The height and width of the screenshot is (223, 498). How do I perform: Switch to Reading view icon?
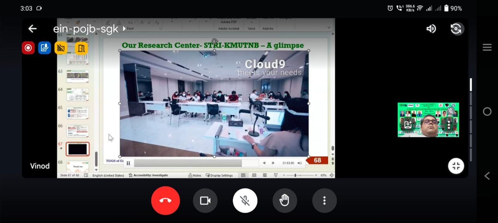265,175
